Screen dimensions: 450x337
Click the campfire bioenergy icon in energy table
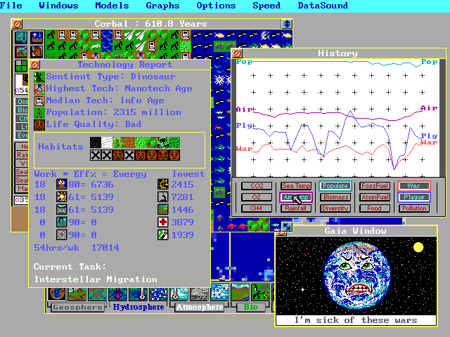click(62, 184)
